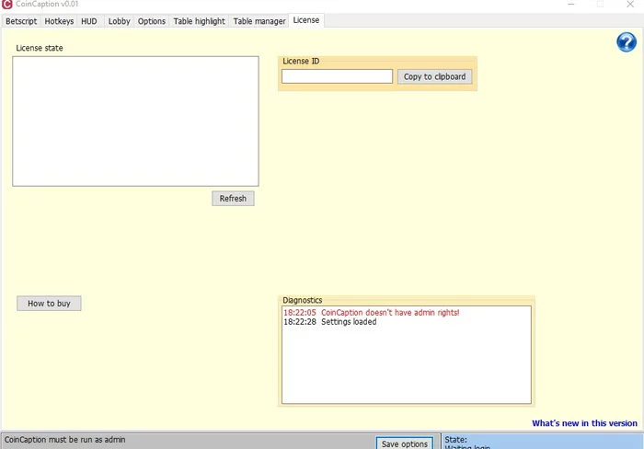This screenshot has height=449, width=644.
Task: Click inside the License state box
Action: [x=135, y=121]
